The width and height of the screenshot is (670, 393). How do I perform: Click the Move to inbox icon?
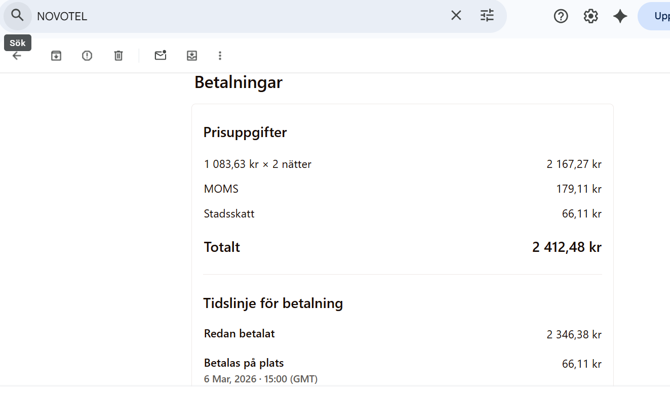point(192,56)
